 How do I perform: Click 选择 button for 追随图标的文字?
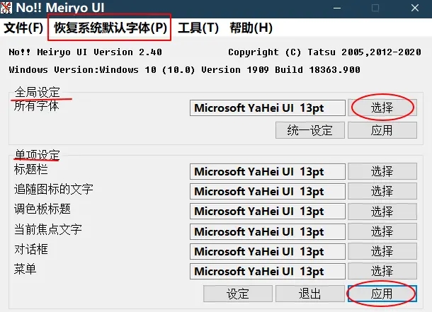tap(382, 191)
